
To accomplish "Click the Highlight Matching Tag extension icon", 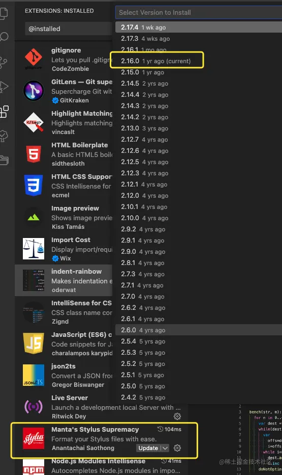I will pos(34,122).
